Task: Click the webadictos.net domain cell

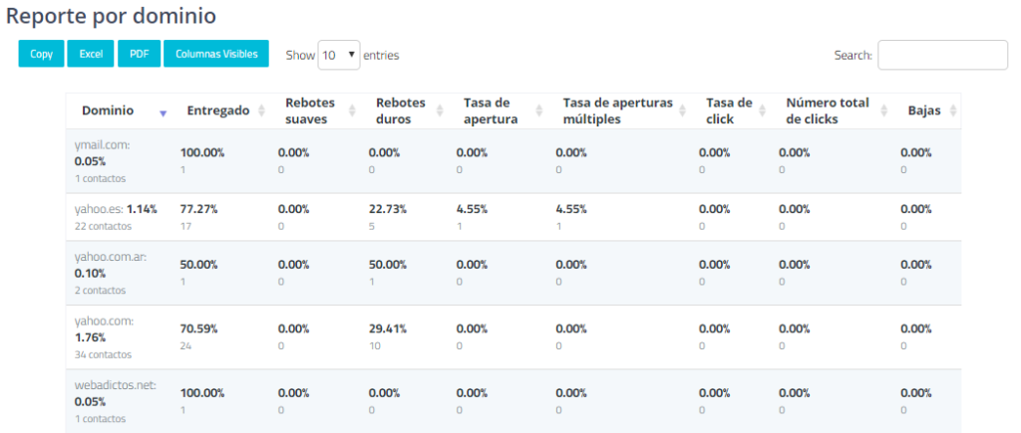Action: [116, 385]
